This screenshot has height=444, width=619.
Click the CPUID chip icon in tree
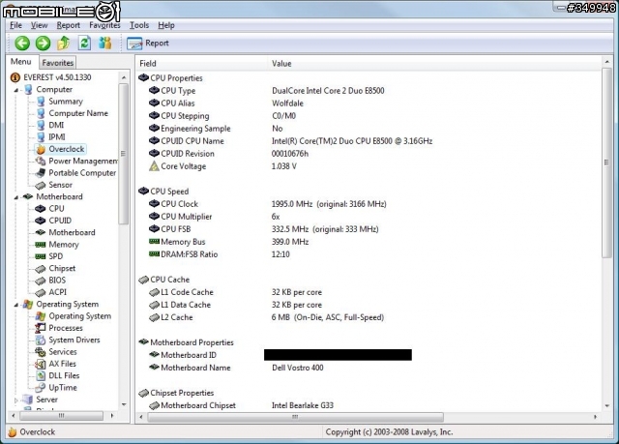point(41,221)
